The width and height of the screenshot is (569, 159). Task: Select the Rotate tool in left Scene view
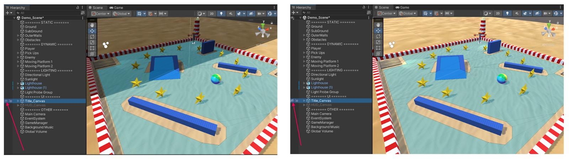click(92, 37)
